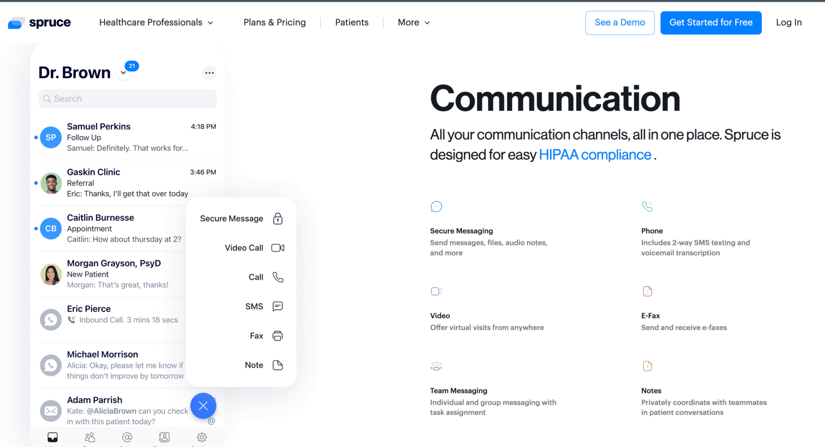The image size is (825, 447).
Task: Open Samuel Perkins conversation
Action: pyautogui.click(x=127, y=137)
